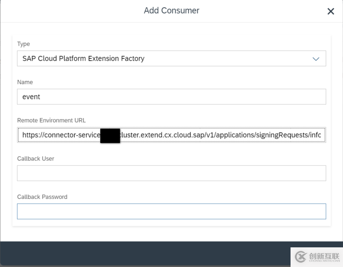343x267 pixels.
Task: Click the dark footer bar area
Action: point(143,254)
